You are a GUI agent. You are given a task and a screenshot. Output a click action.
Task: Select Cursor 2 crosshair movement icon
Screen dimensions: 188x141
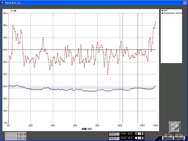pyautogui.click(x=139, y=138)
